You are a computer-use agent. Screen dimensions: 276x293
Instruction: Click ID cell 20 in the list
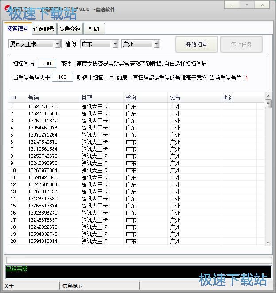click(x=13, y=241)
